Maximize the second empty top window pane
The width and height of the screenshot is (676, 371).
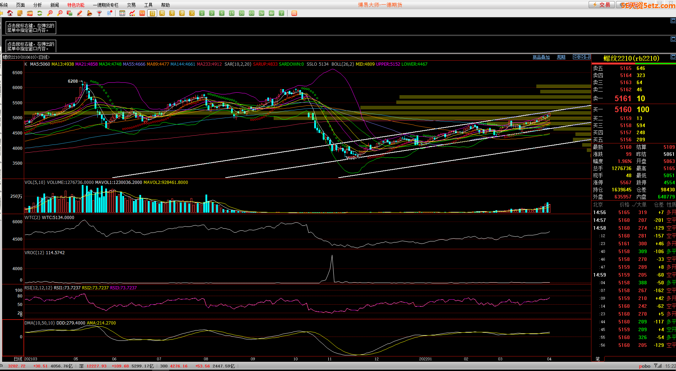click(x=673, y=39)
